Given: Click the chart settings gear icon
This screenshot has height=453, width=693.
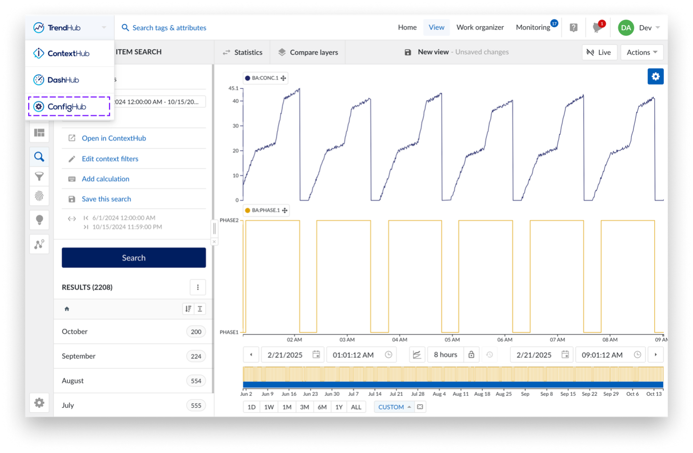Looking at the screenshot, I should click(x=655, y=77).
